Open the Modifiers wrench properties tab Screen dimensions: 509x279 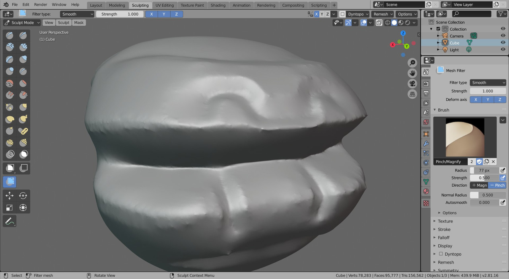click(426, 143)
